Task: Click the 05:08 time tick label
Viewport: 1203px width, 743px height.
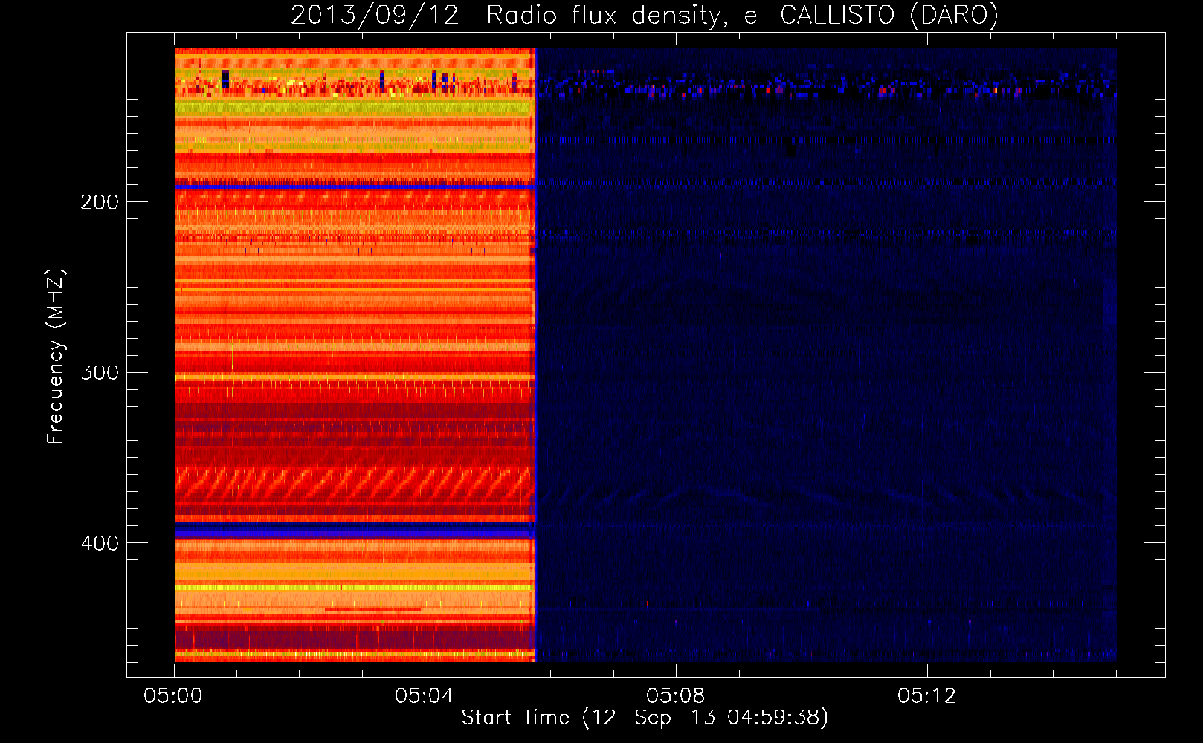Action: pyautogui.click(x=676, y=696)
